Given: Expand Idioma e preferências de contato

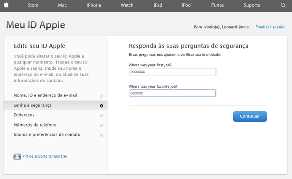Looking at the screenshot, I should pos(101,135).
